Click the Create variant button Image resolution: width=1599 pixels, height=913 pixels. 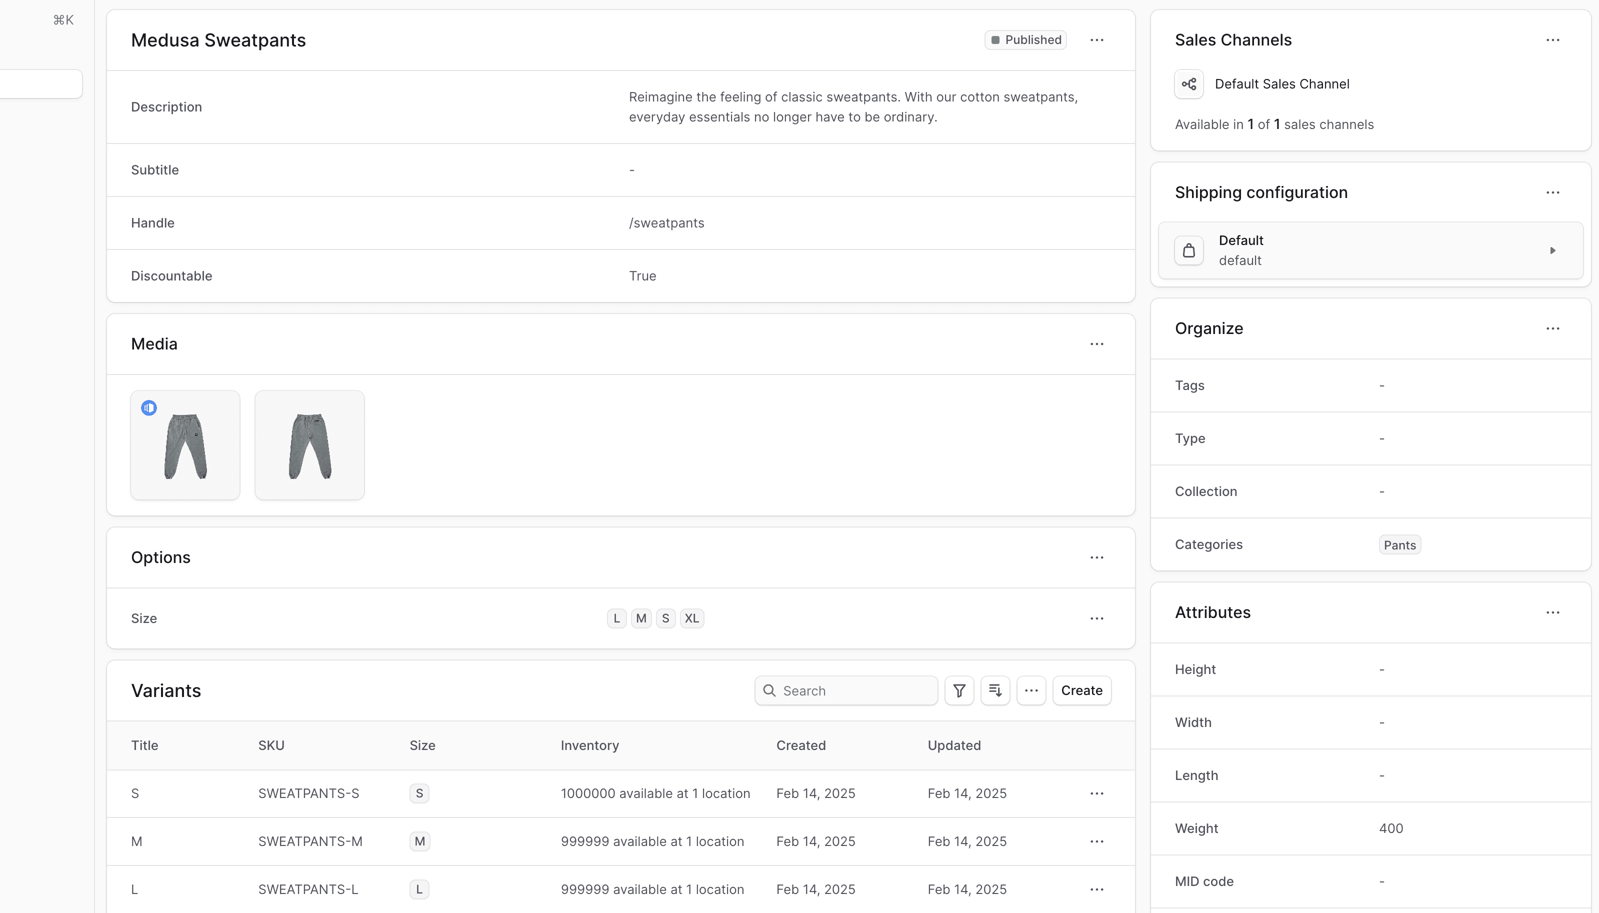pyautogui.click(x=1081, y=690)
